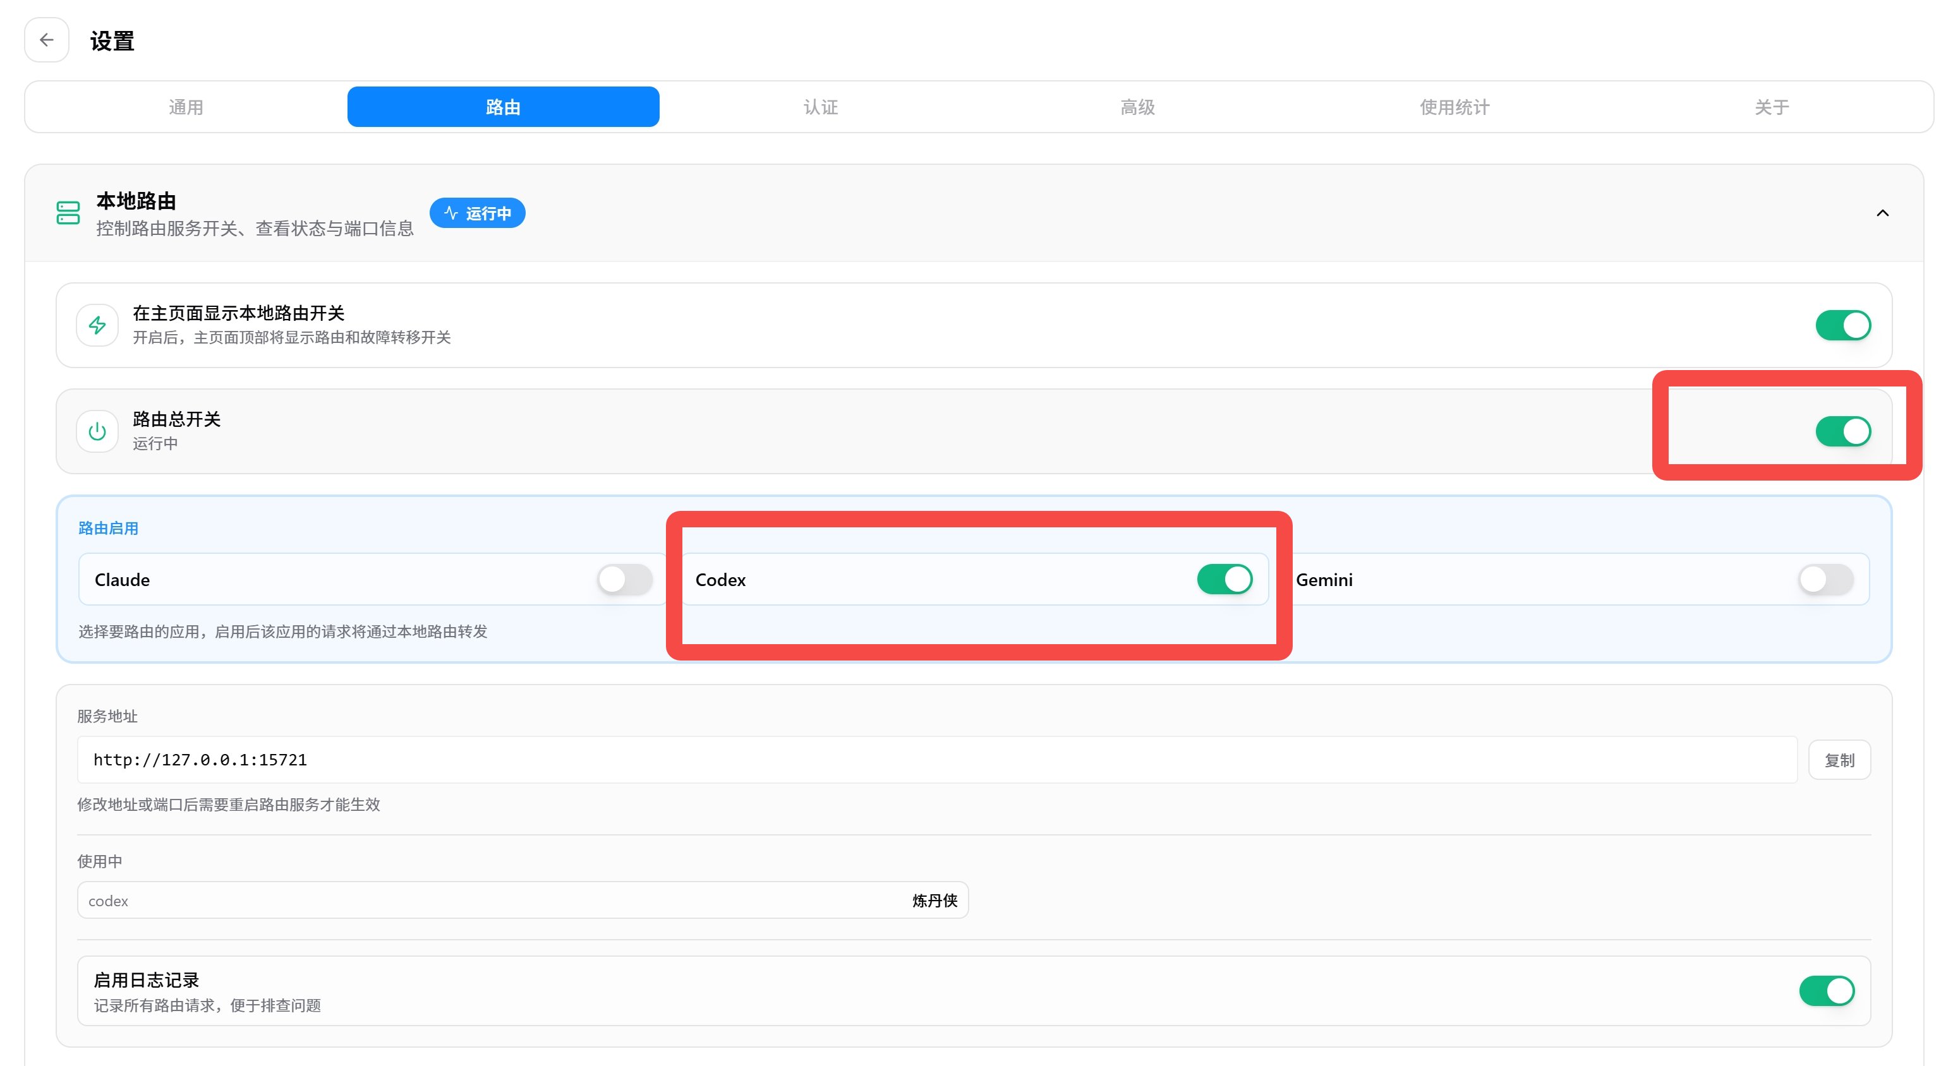Open the 关于 tab
Viewport: 1941px width, 1066px height.
point(1772,107)
